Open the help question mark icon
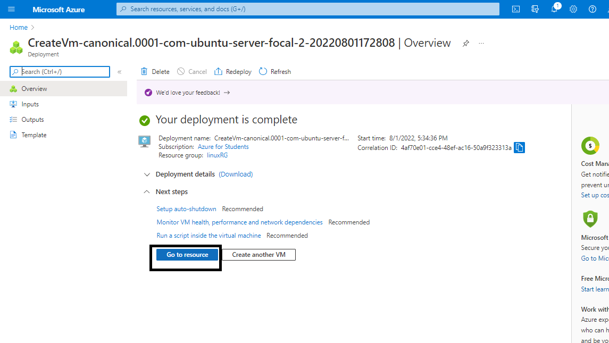609x343 pixels. [593, 10]
